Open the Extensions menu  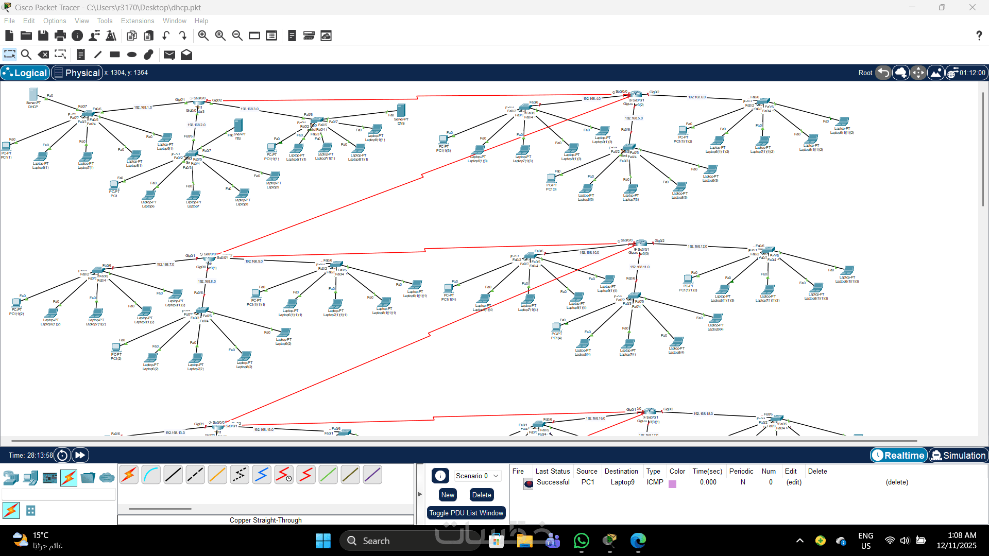[137, 21]
